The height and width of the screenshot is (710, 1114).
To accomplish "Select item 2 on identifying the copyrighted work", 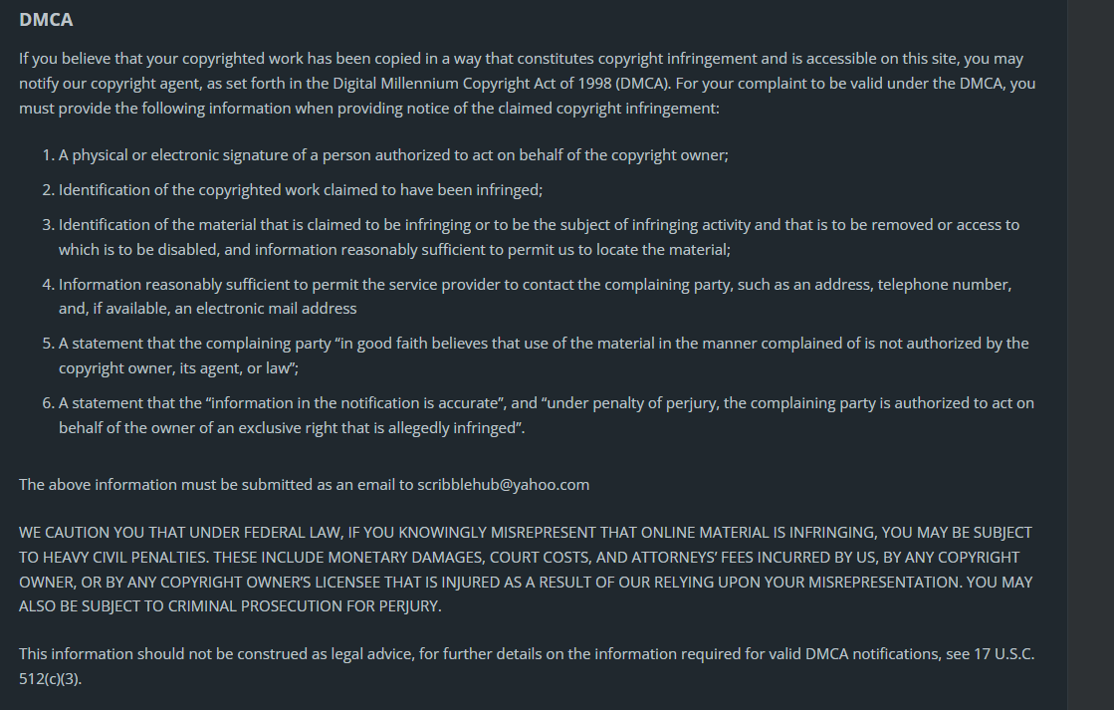I will (300, 190).
